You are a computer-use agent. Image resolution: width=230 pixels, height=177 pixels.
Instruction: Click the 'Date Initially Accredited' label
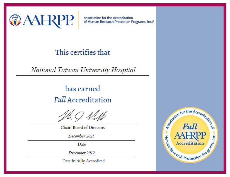pos(83,161)
